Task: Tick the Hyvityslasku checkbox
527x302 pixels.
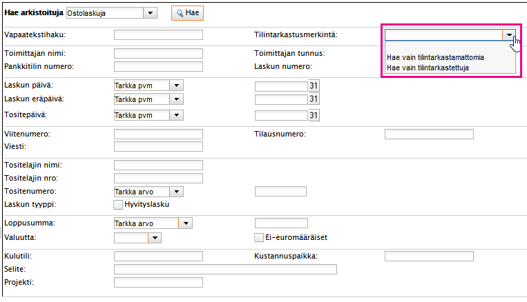Action: [x=118, y=205]
